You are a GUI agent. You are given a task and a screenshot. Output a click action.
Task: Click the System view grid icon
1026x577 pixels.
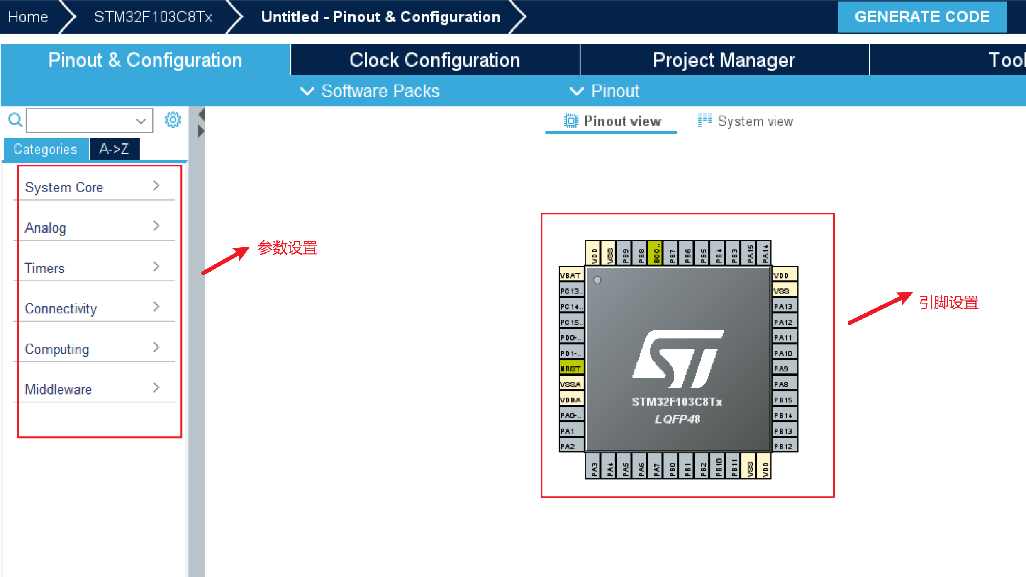click(x=704, y=120)
